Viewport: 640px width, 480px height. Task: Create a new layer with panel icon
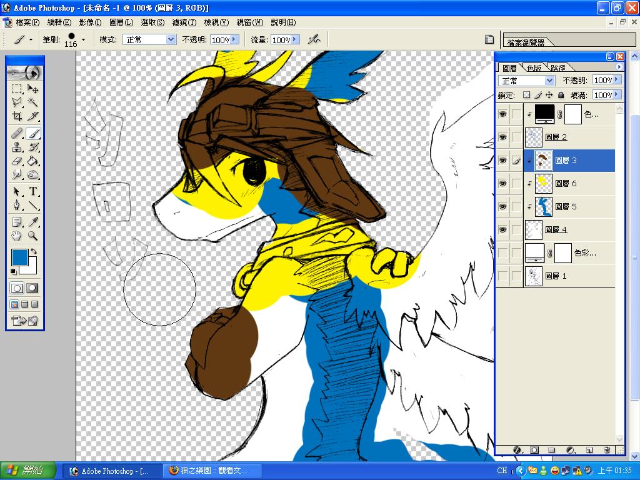point(589,449)
